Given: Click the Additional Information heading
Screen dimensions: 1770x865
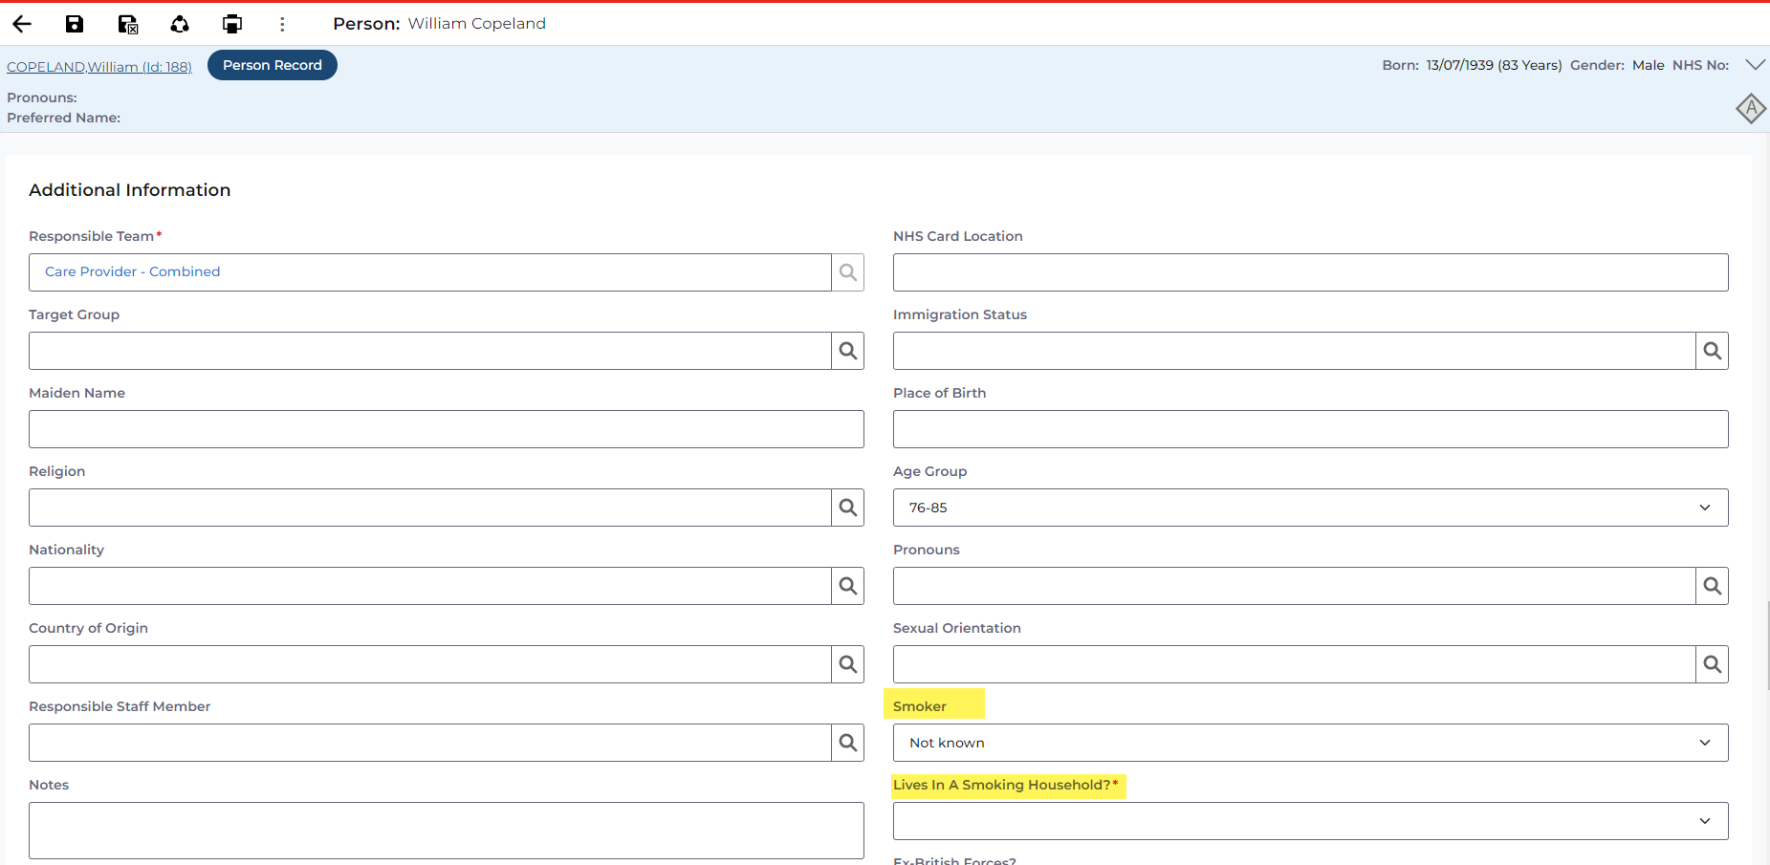Looking at the screenshot, I should (130, 190).
